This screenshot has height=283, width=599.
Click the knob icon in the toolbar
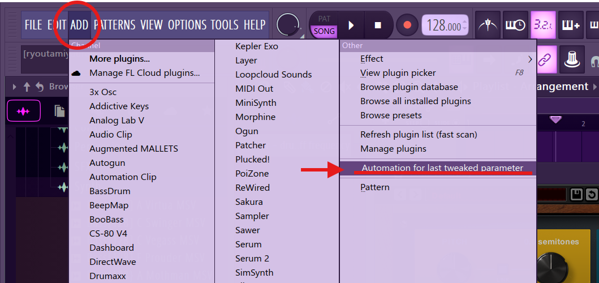571,59
